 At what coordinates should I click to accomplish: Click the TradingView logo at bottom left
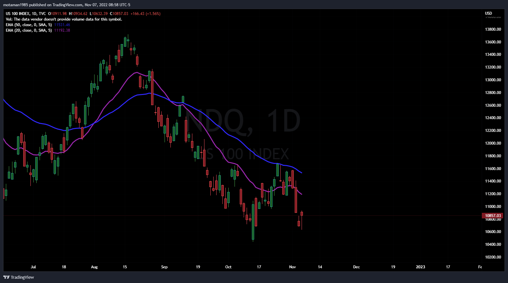pos(19,277)
